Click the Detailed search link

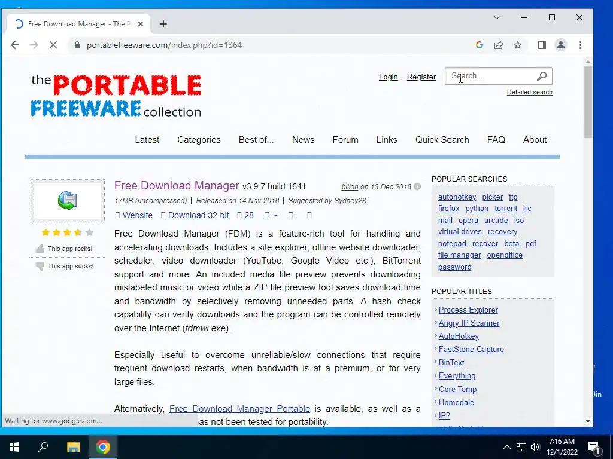[530, 92]
